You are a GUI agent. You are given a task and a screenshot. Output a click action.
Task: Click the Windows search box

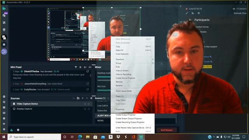click(34, 137)
